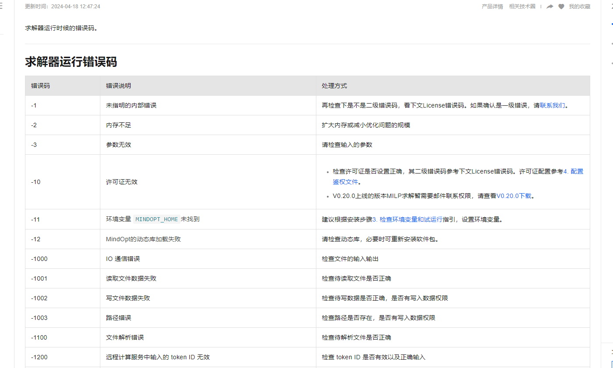Viewport: 613px width, 368px height.
Task: Open the V0.20.0下载 link
Action: point(514,196)
